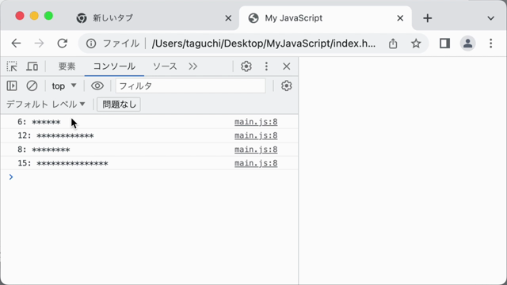Focus the フィルタ filter input field
The height and width of the screenshot is (285, 507).
click(190, 86)
